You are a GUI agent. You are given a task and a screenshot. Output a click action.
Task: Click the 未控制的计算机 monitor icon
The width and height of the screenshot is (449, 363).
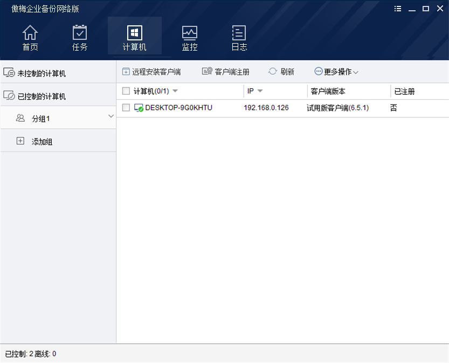pos(9,73)
